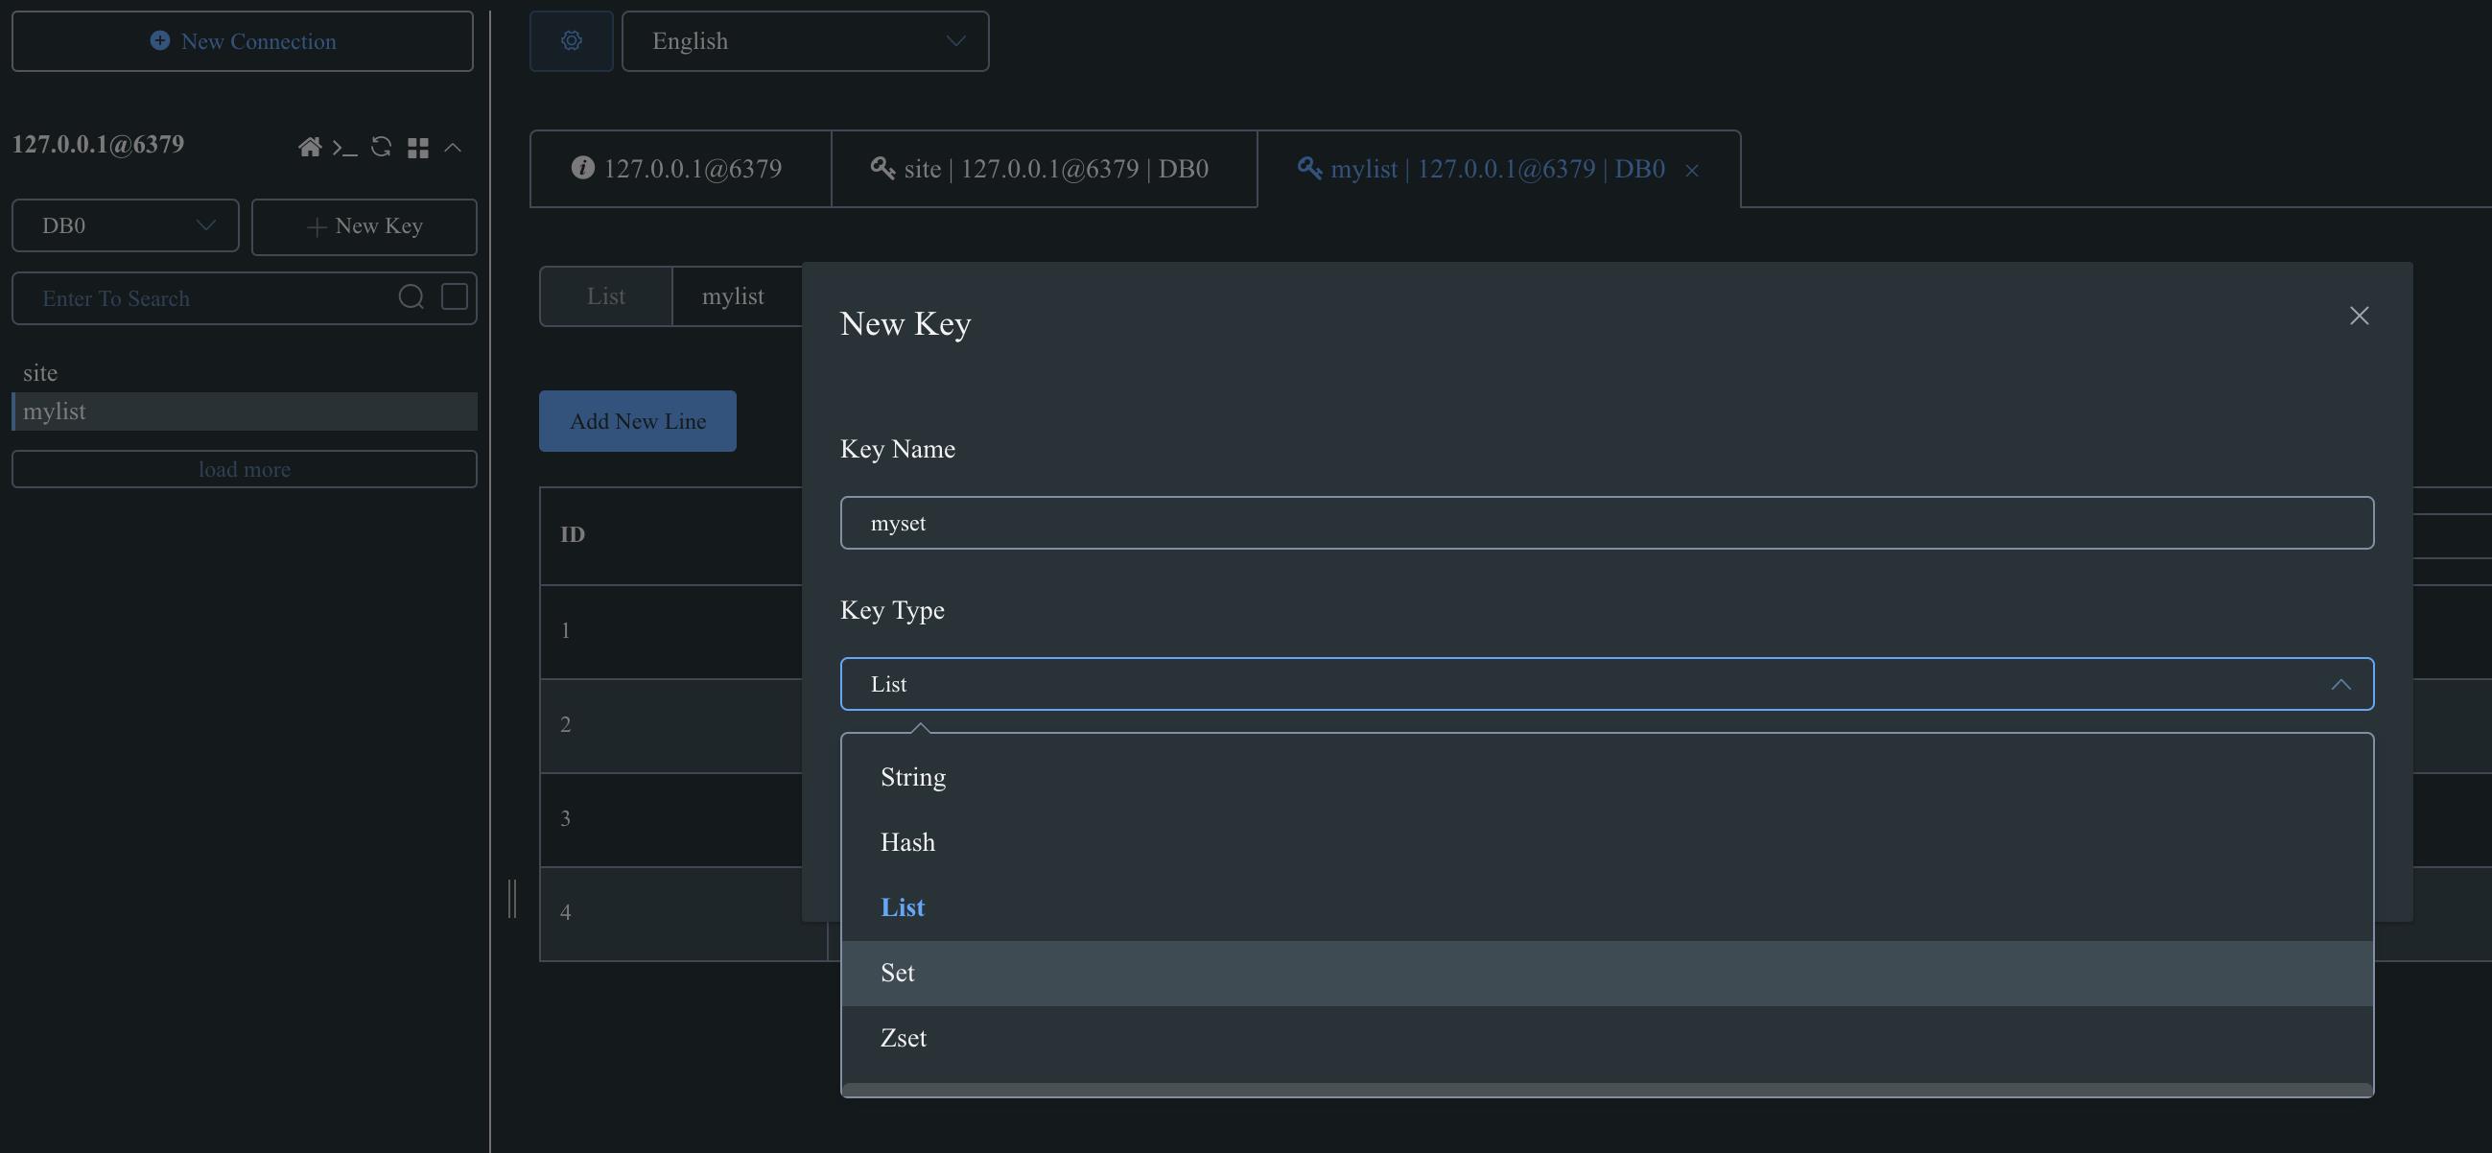Click the search magnifier icon in sidebar

[410, 297]
